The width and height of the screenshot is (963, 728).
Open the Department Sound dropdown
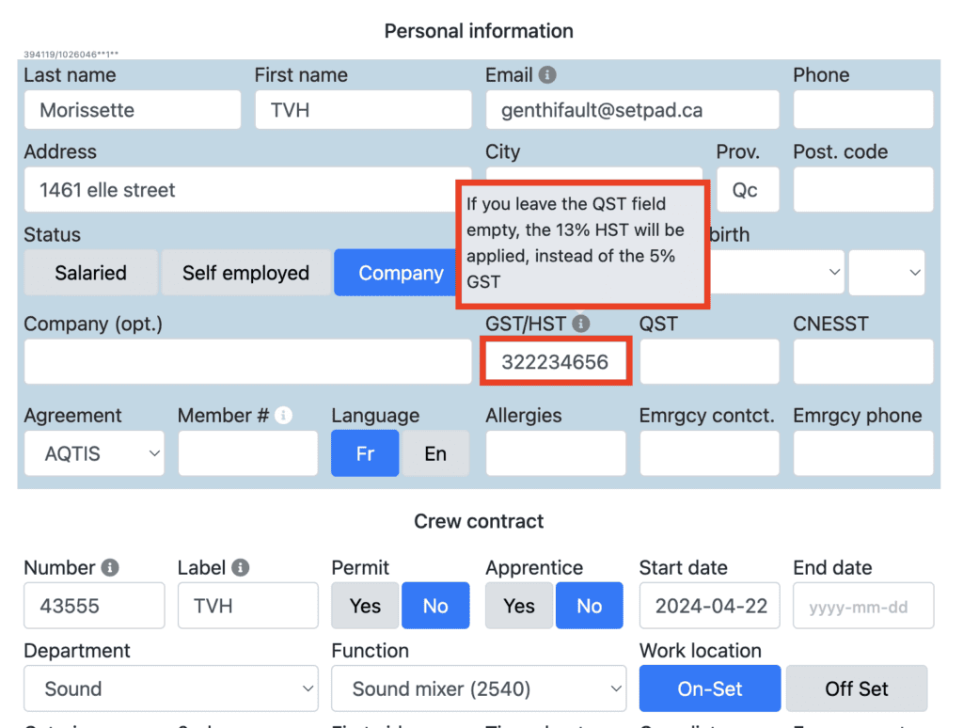(171, 688)
